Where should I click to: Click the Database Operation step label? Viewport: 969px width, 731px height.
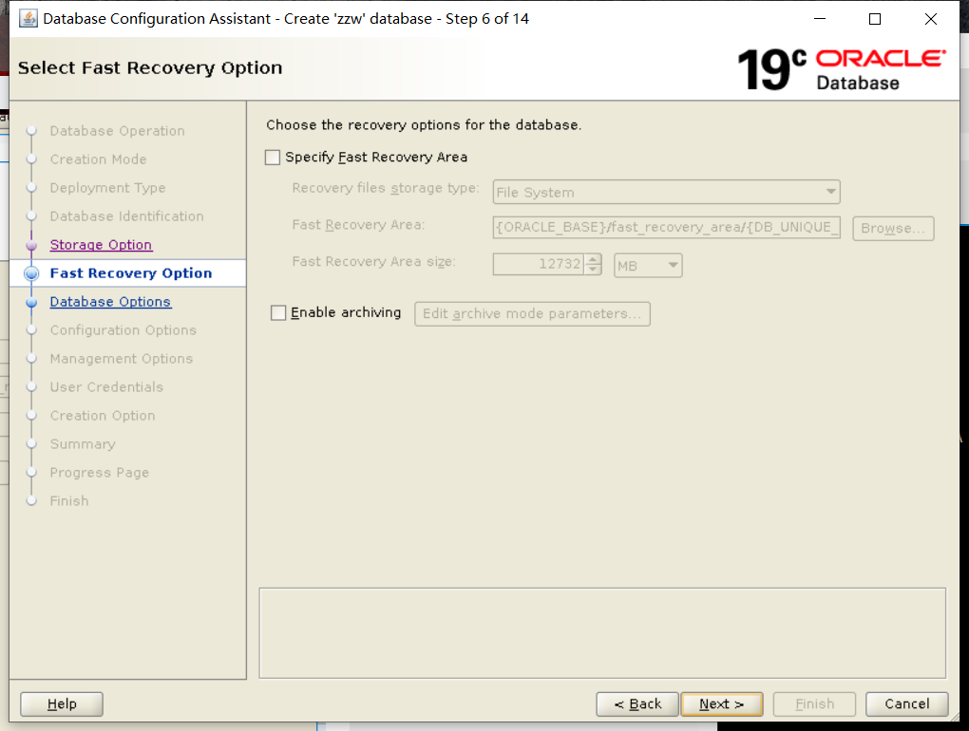[118, 131]
